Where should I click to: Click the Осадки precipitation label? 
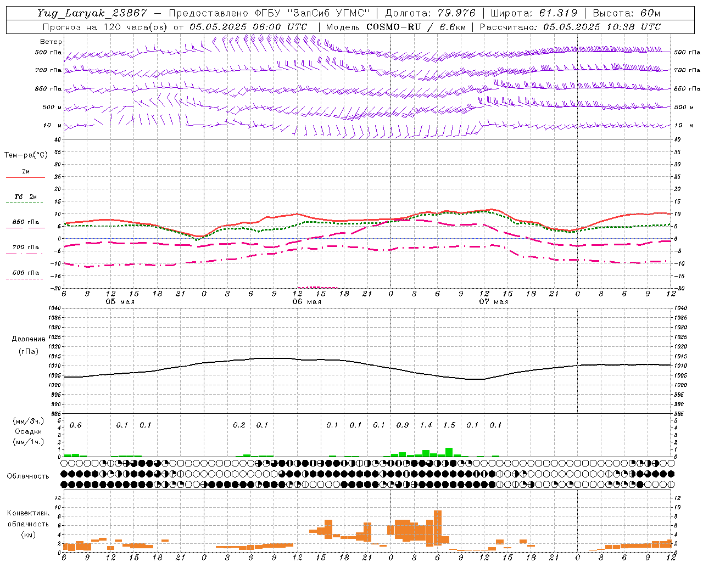click(29, 431)
